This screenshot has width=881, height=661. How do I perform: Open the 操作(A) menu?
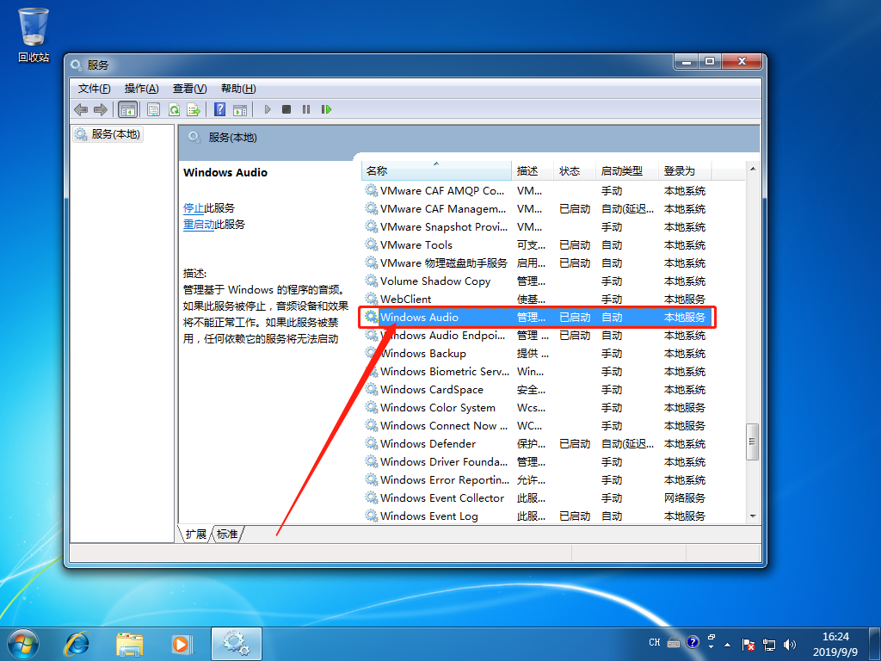(x=142, y=89)
